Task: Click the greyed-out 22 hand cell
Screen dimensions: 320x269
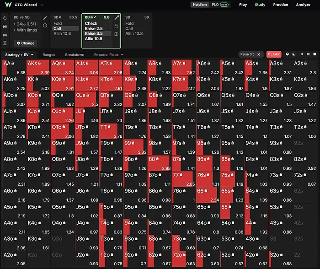Action: coord(305,259)
